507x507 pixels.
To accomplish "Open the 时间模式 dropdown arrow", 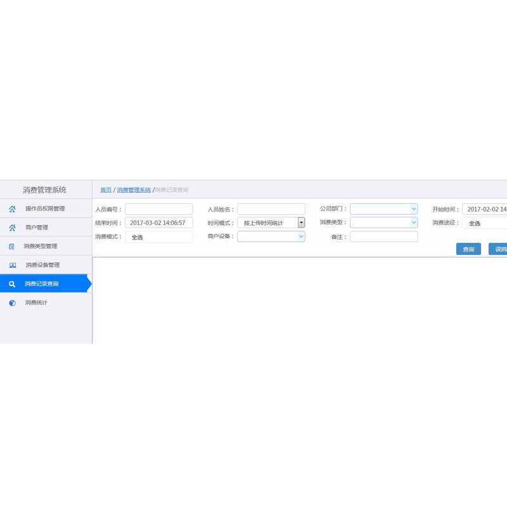I will point(302,222).
